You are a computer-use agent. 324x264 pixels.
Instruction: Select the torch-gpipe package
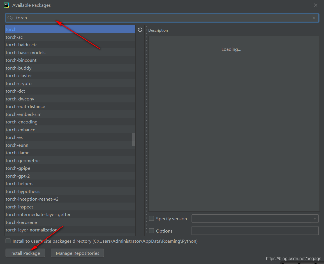tap(70, 168)
